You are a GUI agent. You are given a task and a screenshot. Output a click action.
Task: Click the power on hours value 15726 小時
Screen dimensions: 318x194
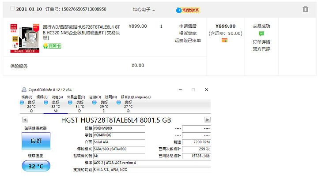196,156
